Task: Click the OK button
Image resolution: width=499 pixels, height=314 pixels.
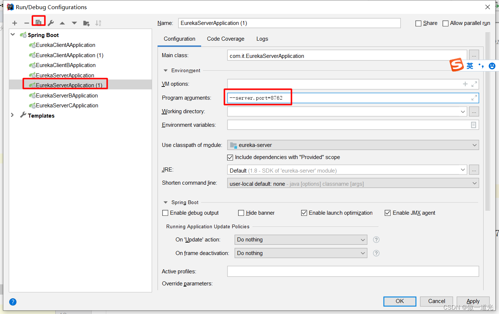Action: click(x=399, y=301)
